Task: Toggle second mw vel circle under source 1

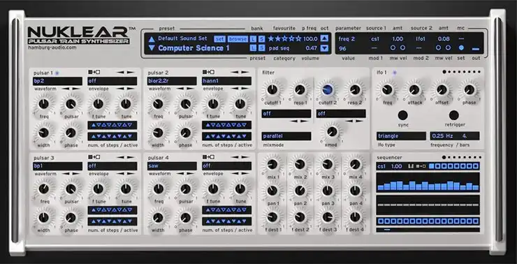Action: [402, 47]
